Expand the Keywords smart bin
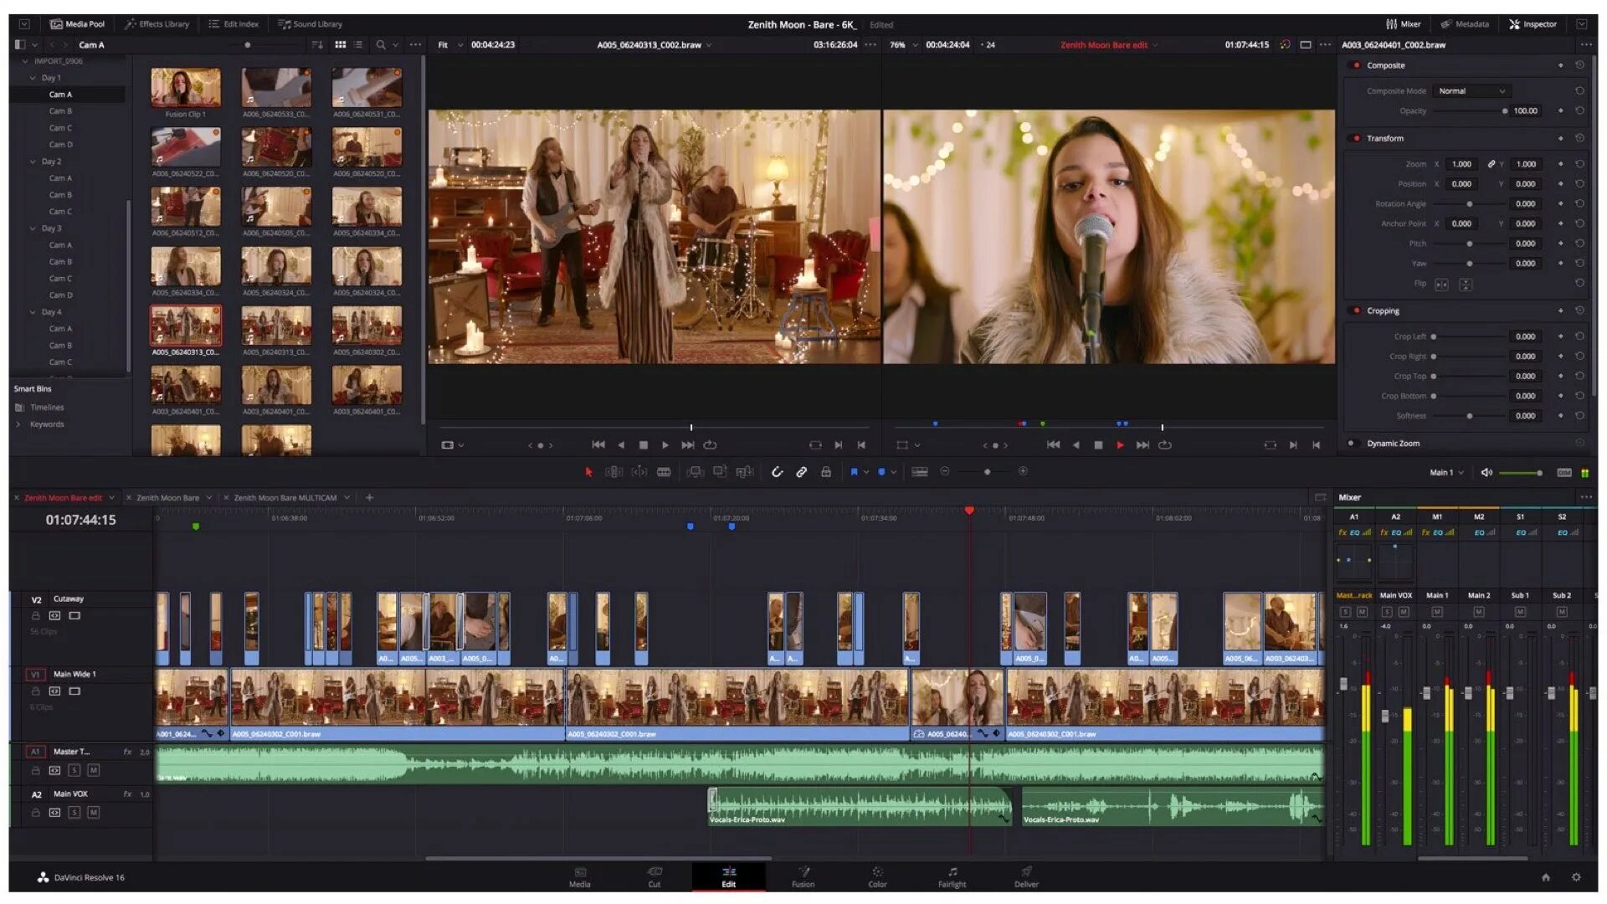 [x=18, y=425]
